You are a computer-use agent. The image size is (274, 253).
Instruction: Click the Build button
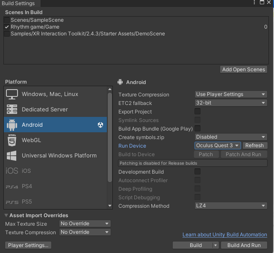(193, 245)
